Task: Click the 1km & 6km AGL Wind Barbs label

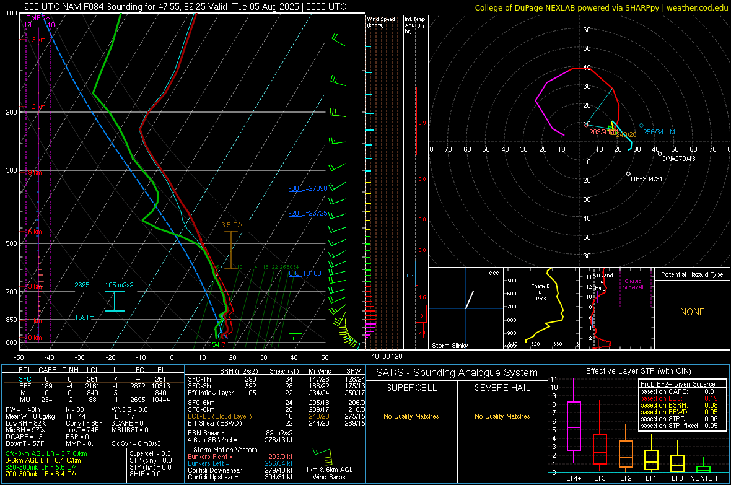Action: (x=329, y=473)
